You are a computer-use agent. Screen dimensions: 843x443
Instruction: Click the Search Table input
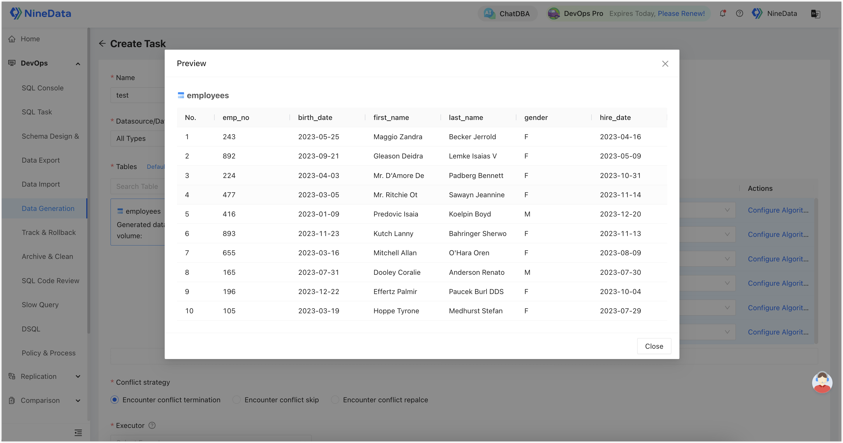click(x=137, y=186)
